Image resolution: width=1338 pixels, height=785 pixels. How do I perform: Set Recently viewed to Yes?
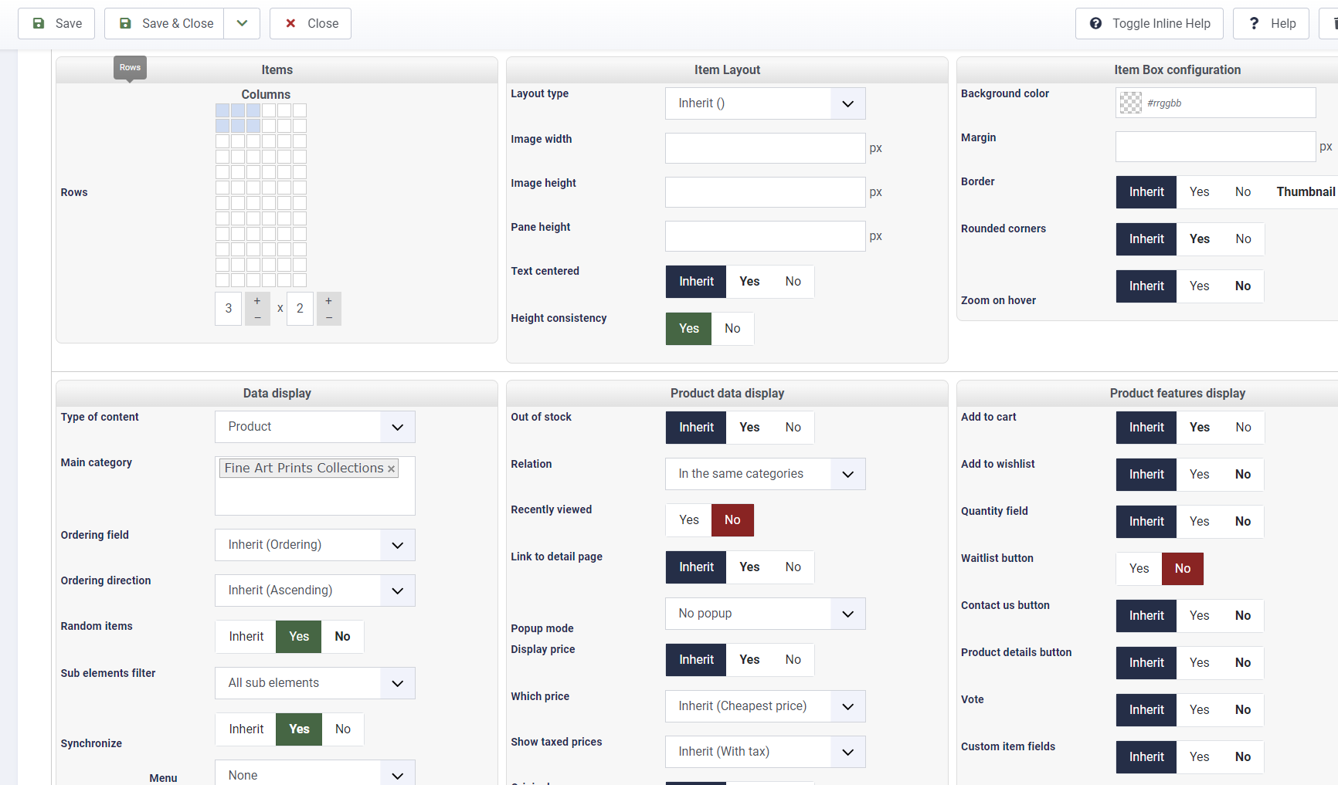pos(689,520)
